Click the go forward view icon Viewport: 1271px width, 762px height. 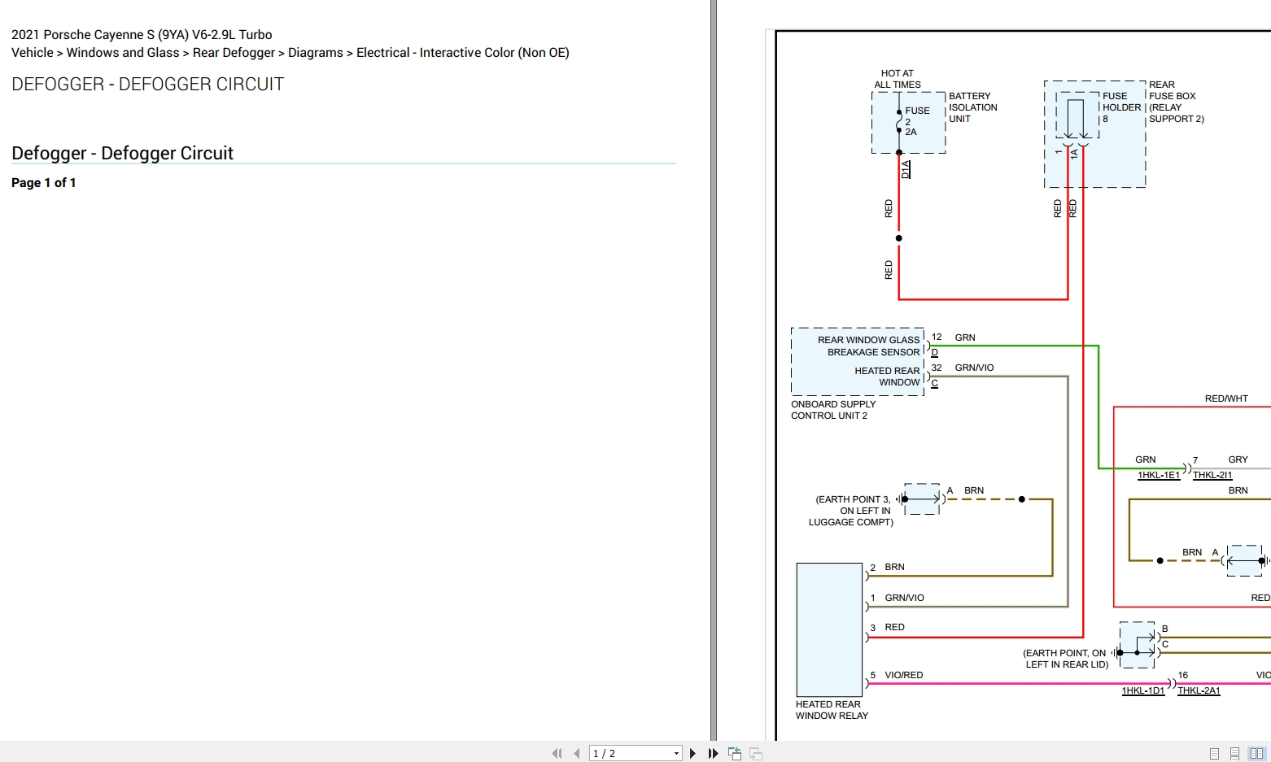(756, 754)
